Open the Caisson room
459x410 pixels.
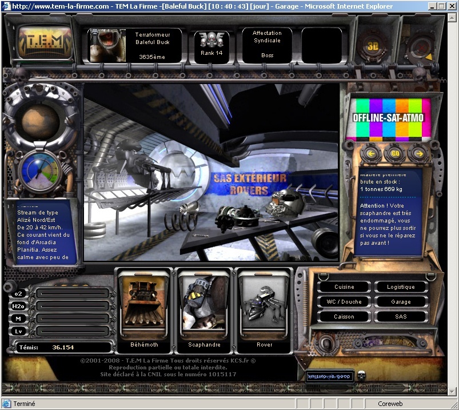[x=344, y=317]
